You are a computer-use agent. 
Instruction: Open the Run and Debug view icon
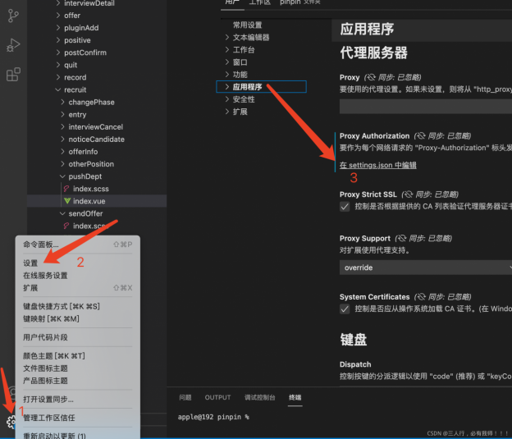13,44
